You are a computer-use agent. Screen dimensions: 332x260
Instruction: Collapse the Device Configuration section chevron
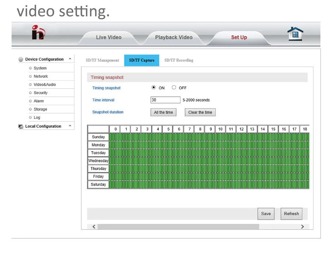(x=70, y=59)
